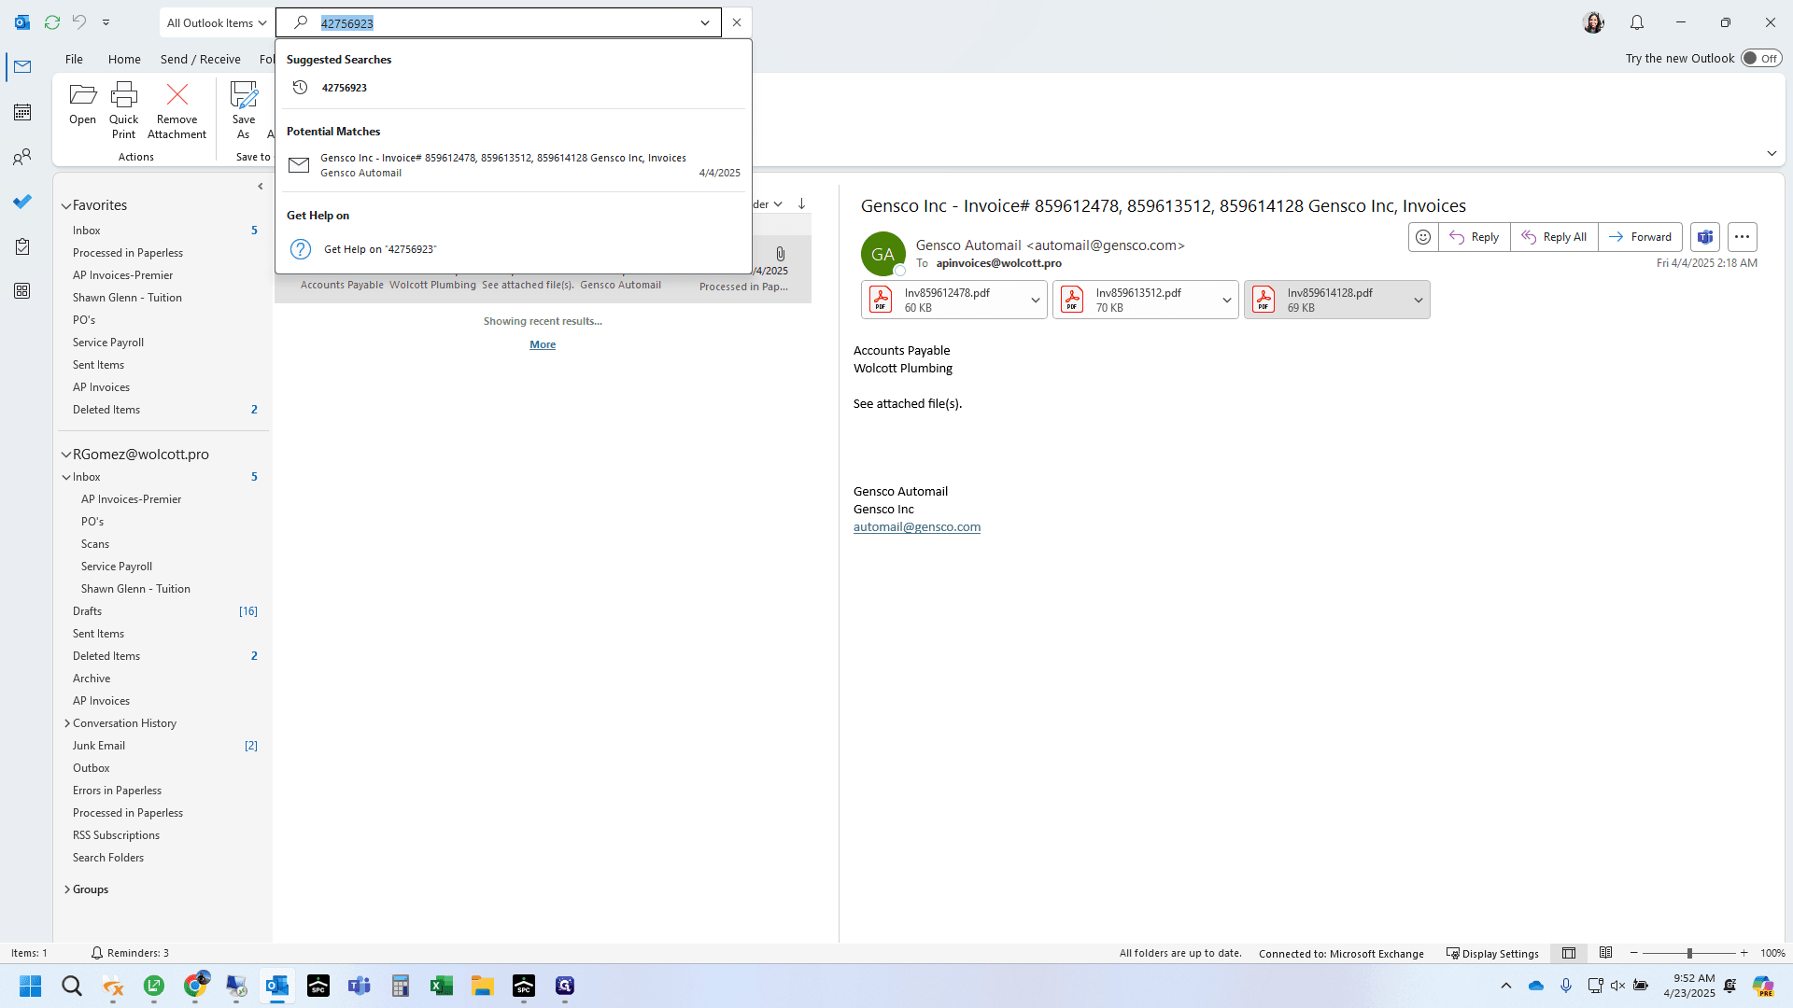The height and width of the screenshot is (1008, 1793).
Task: Collapse the Favorites section
Action: (x=66, y=205)
